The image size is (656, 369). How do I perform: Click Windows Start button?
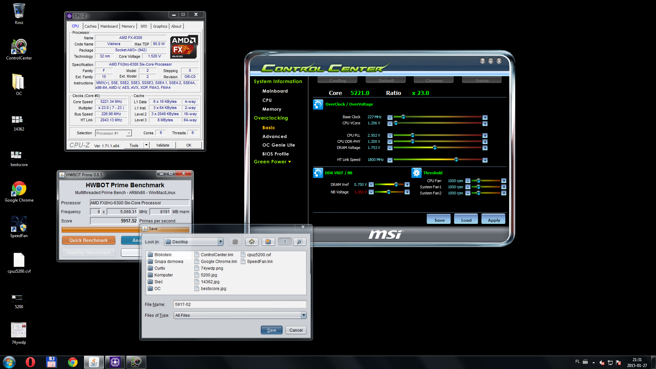[x=9, y=362]
